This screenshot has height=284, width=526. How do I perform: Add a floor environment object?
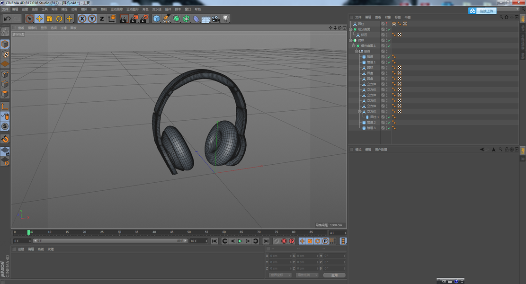click(206, 19)
